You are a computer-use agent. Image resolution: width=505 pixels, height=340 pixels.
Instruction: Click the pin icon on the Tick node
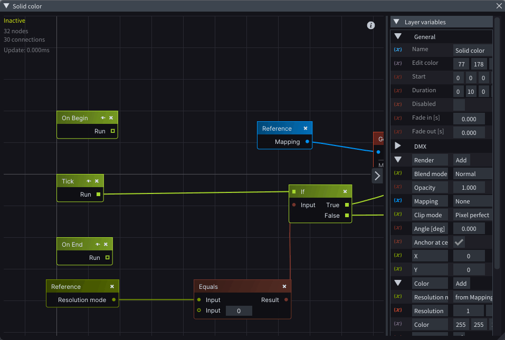(89, 181)
